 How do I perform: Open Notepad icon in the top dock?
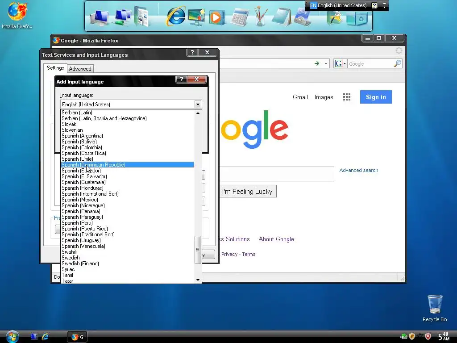(282, 17)
